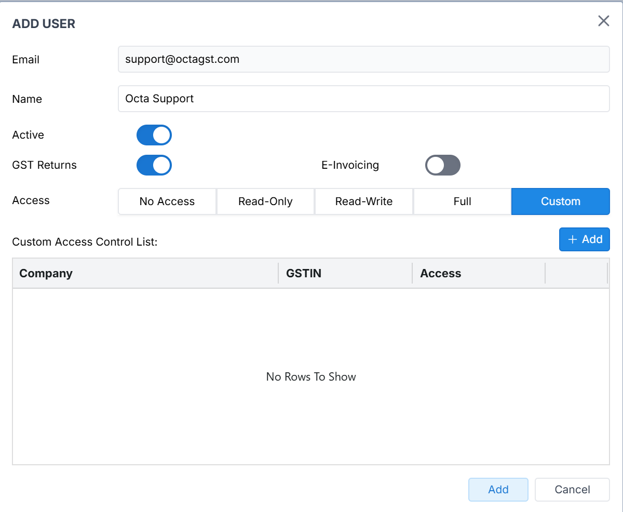Click into the Name text field
The height and width of the screenshot is (512, 623).
coord(363,99)
